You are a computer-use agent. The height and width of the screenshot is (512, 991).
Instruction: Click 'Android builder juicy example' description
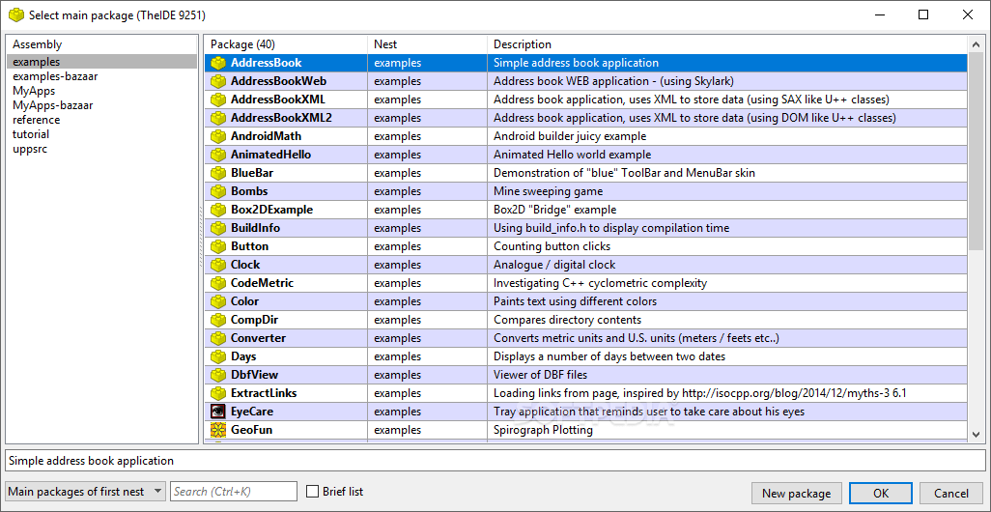pyautogui.click(x=570, y=136)
